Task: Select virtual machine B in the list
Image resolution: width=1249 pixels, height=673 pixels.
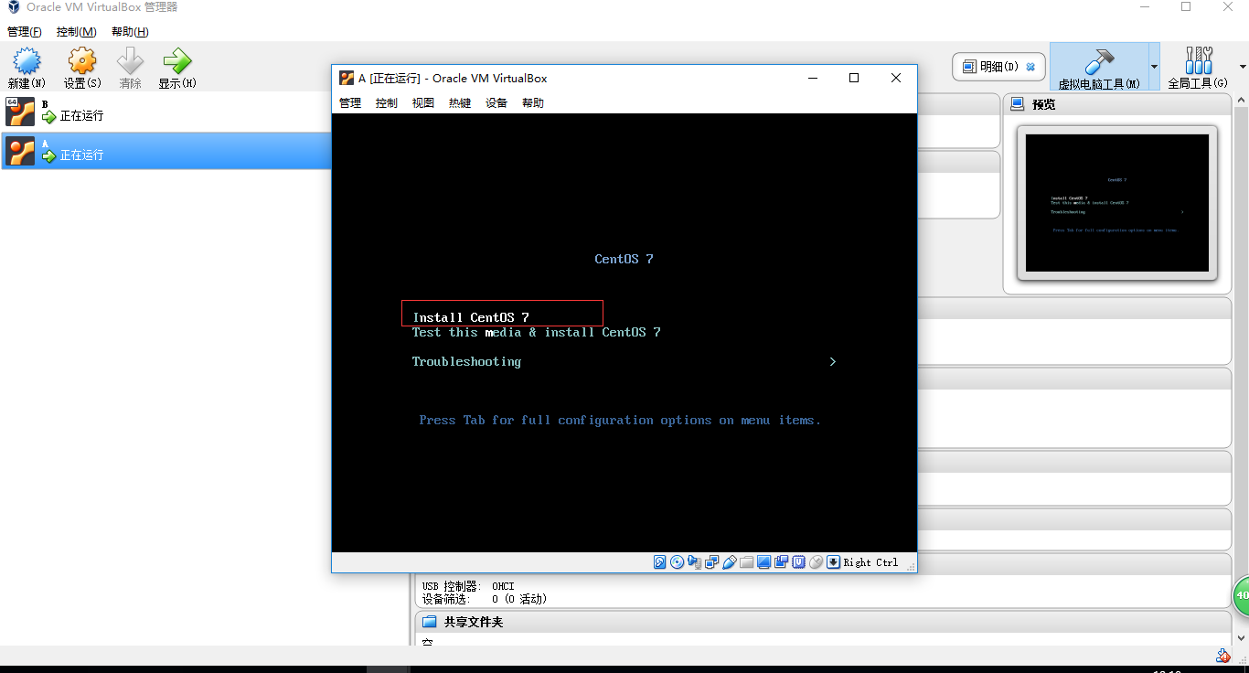Action: click(x=165, y=112)
